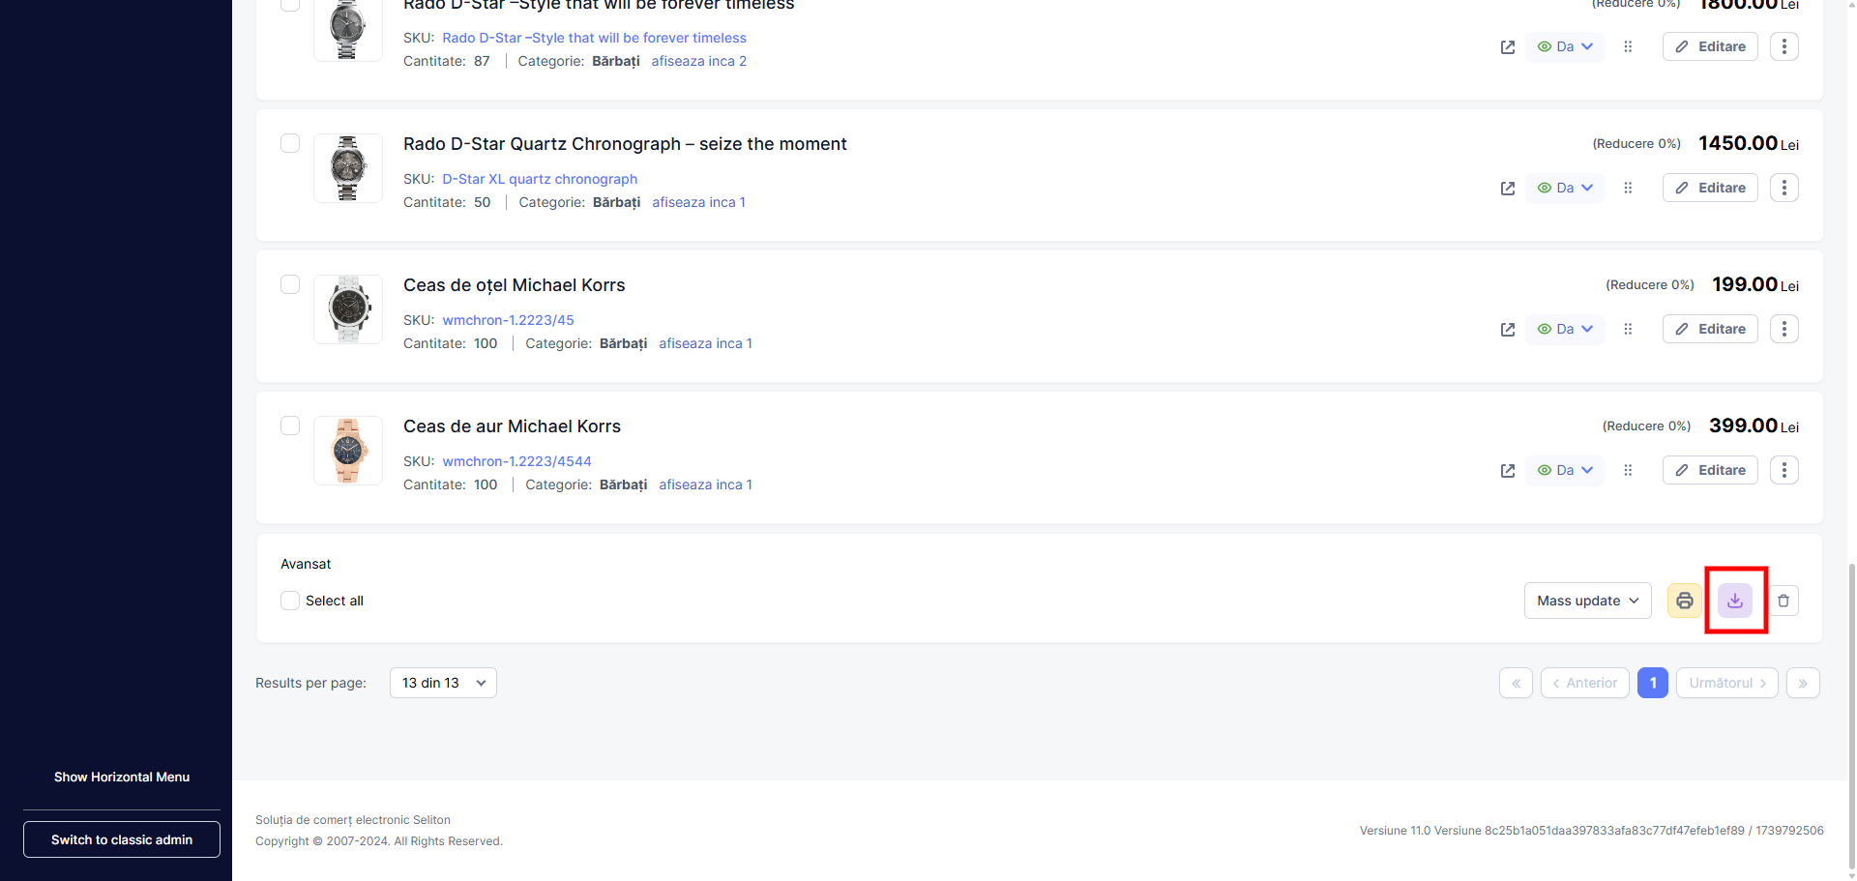Open results per page 13 din 13 dropdown
Viewport: 1857px width, 881px height.
[x=443, y=683]
